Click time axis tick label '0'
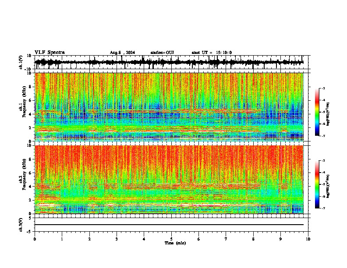 click(x=35, y=239)
